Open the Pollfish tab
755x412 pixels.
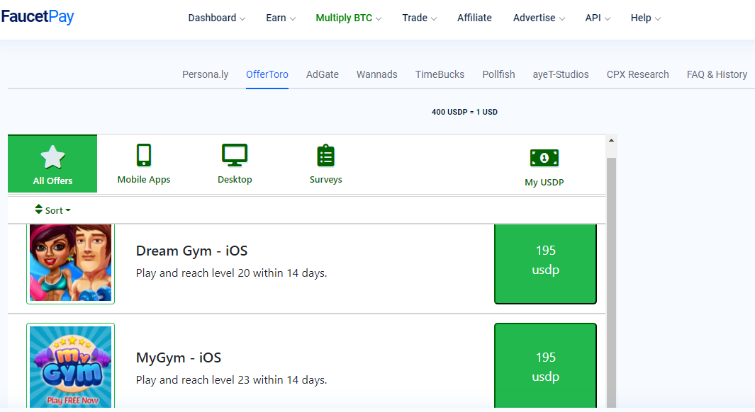(498, 74)
